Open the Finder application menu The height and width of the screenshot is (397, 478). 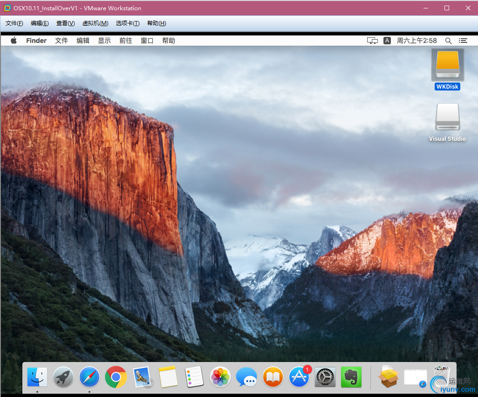36,41
